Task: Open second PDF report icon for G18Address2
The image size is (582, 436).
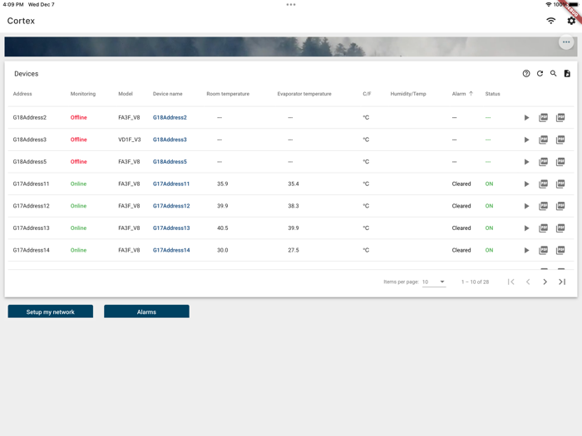Action: [560, 118]
